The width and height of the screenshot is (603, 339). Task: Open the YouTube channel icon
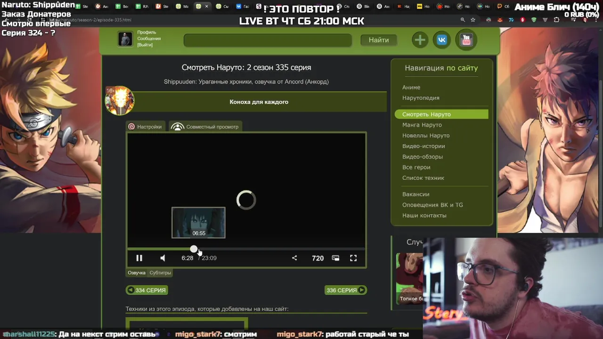[466, 40]
